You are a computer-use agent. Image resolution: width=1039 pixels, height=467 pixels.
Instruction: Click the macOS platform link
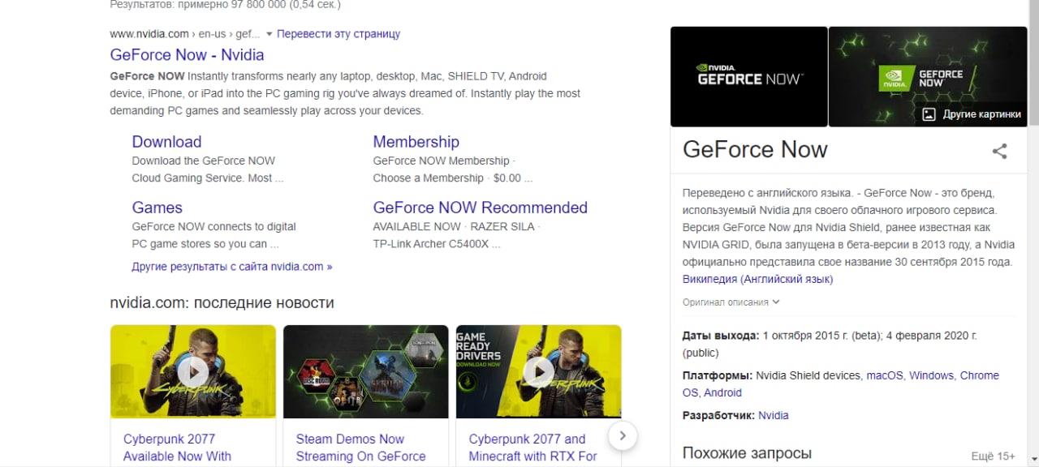tap(884, 375)
